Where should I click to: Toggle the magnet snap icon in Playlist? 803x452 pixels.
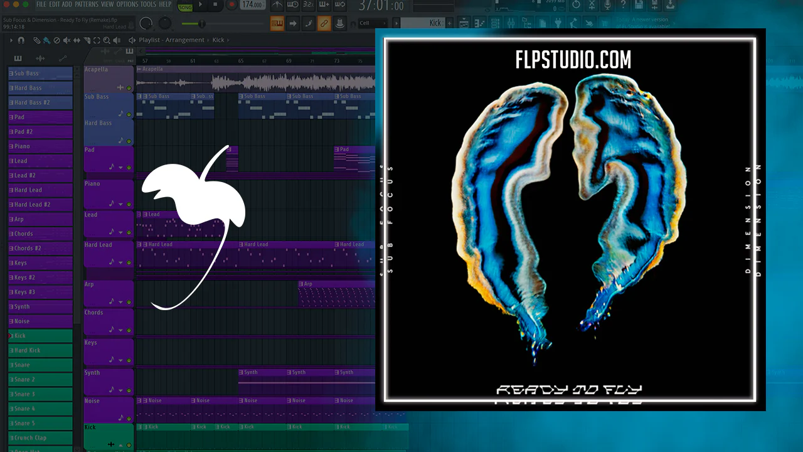pyautogui.click(x=21, y=40)
